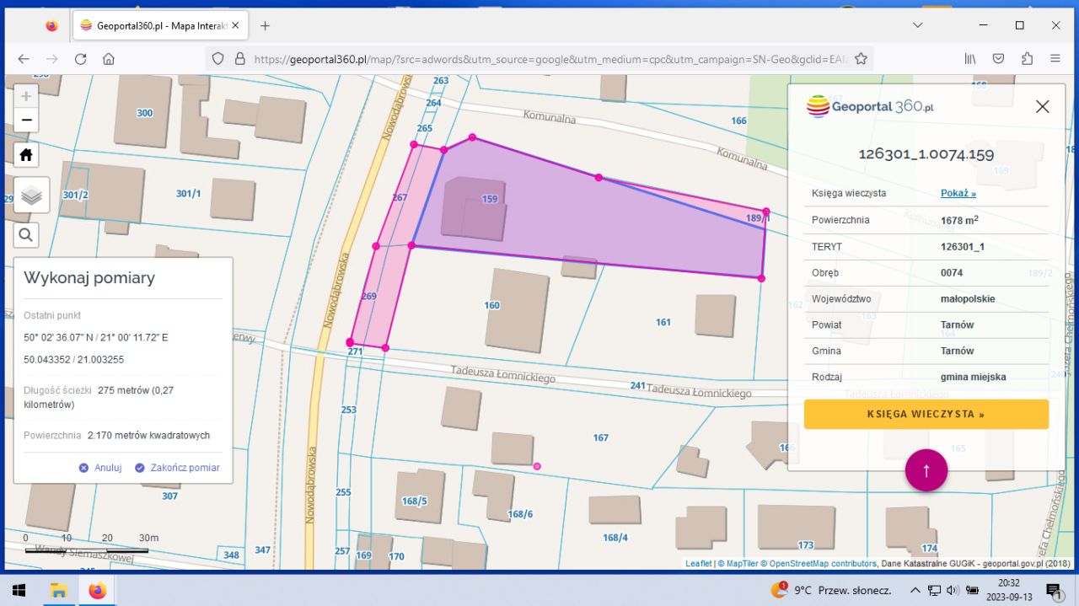Screen dimensions: 1079x606
Task: Reload the page in Firefox
Action: (x=80, y=59)
